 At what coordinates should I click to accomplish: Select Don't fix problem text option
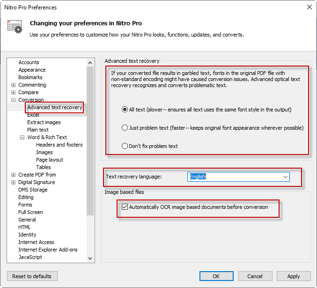[125, 146]
